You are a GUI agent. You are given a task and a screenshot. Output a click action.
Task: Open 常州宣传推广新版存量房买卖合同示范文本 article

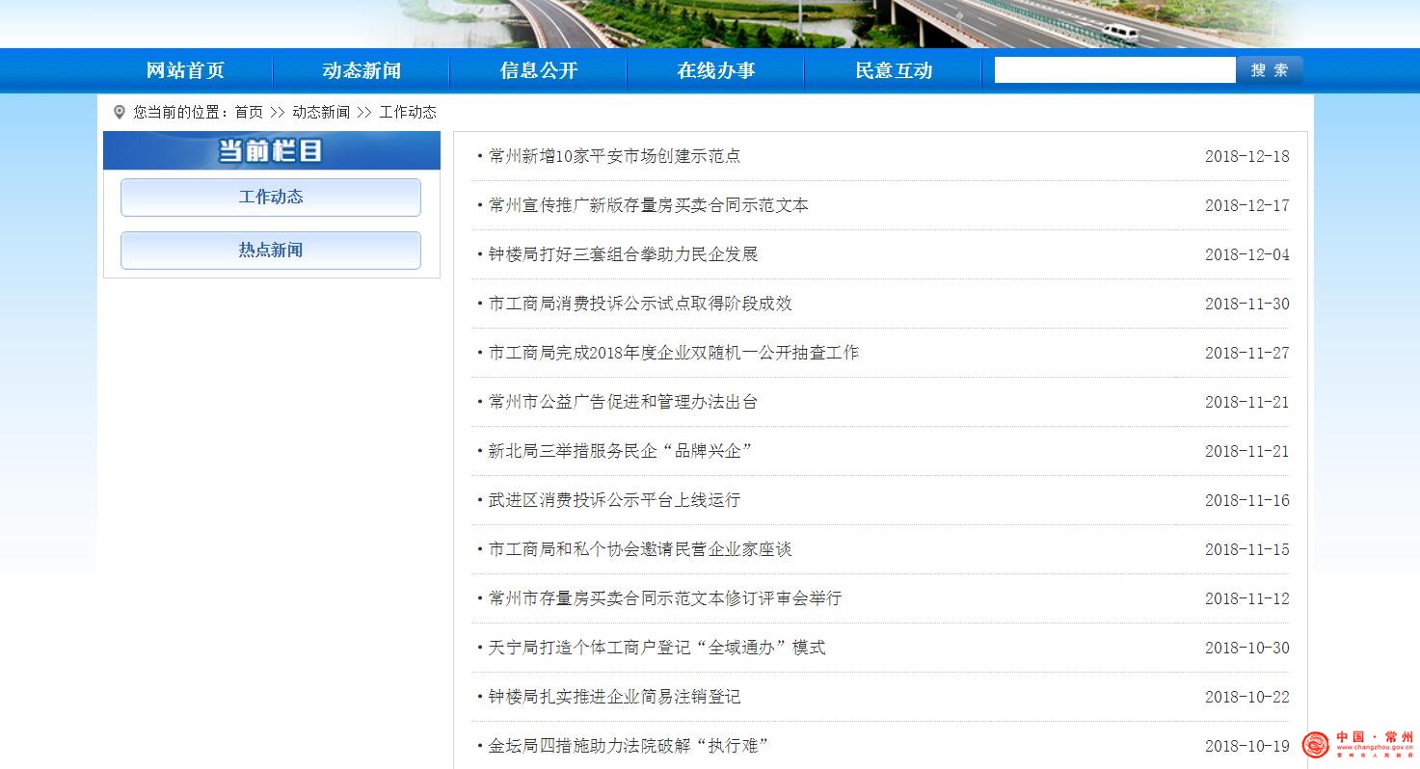(x=648, y=205)
